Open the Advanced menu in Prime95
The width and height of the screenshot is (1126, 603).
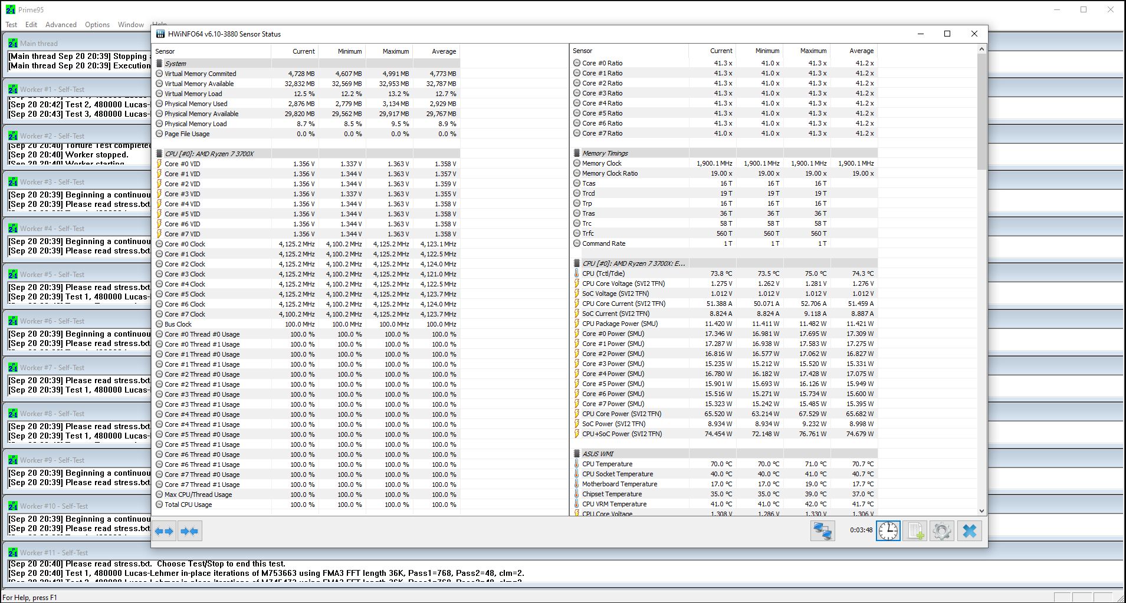(x=61, y=25)
